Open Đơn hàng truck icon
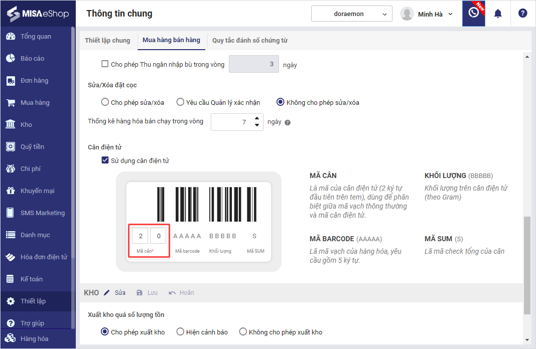The height and width of the screenshot is (349, 536). pos(11,81)
